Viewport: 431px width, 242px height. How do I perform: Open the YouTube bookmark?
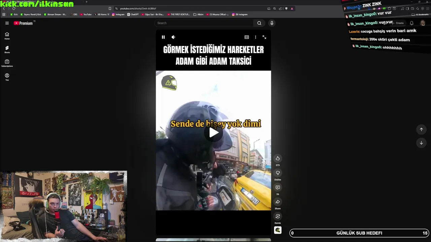pos(86,14)
